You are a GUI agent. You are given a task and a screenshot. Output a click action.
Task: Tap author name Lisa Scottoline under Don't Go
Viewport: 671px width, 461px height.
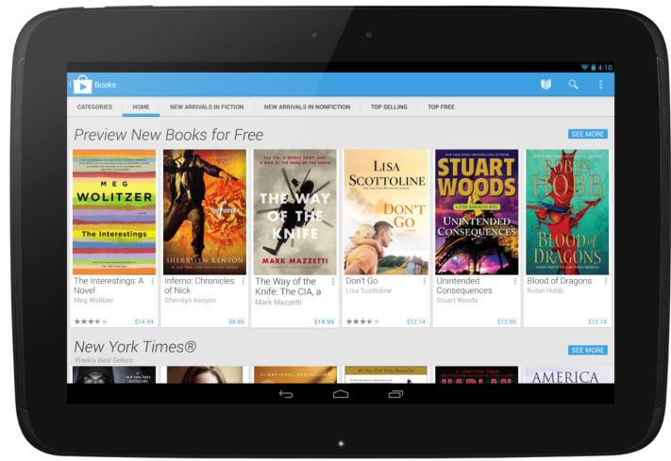(368, 290)
